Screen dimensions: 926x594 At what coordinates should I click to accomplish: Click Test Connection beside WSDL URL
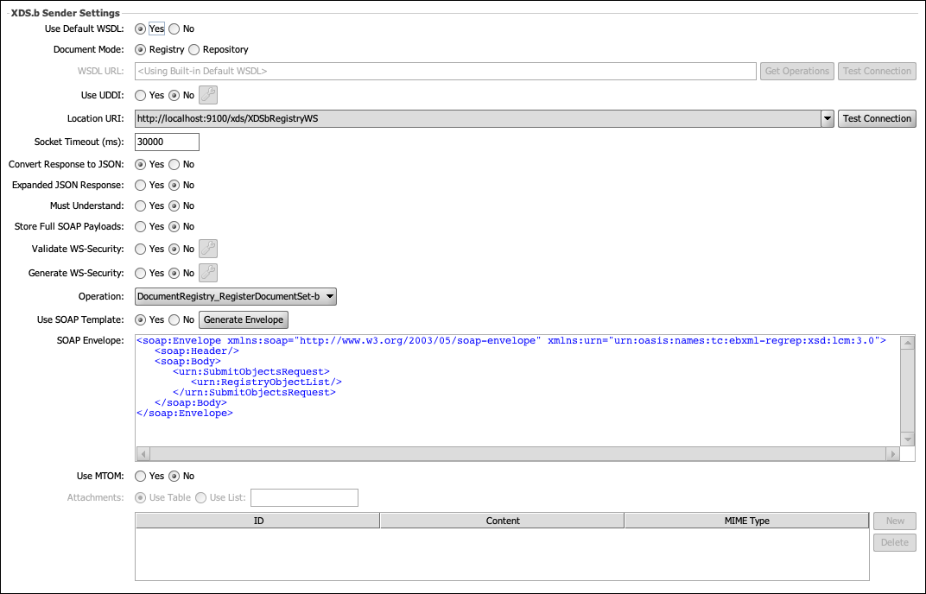point(877,71)
